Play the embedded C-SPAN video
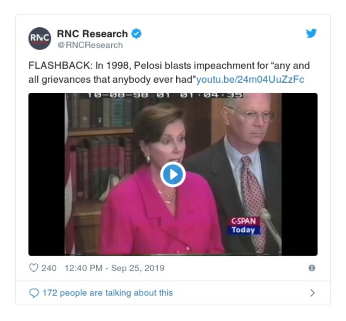This screenshot has height=321, width=346. coord(173,175)
